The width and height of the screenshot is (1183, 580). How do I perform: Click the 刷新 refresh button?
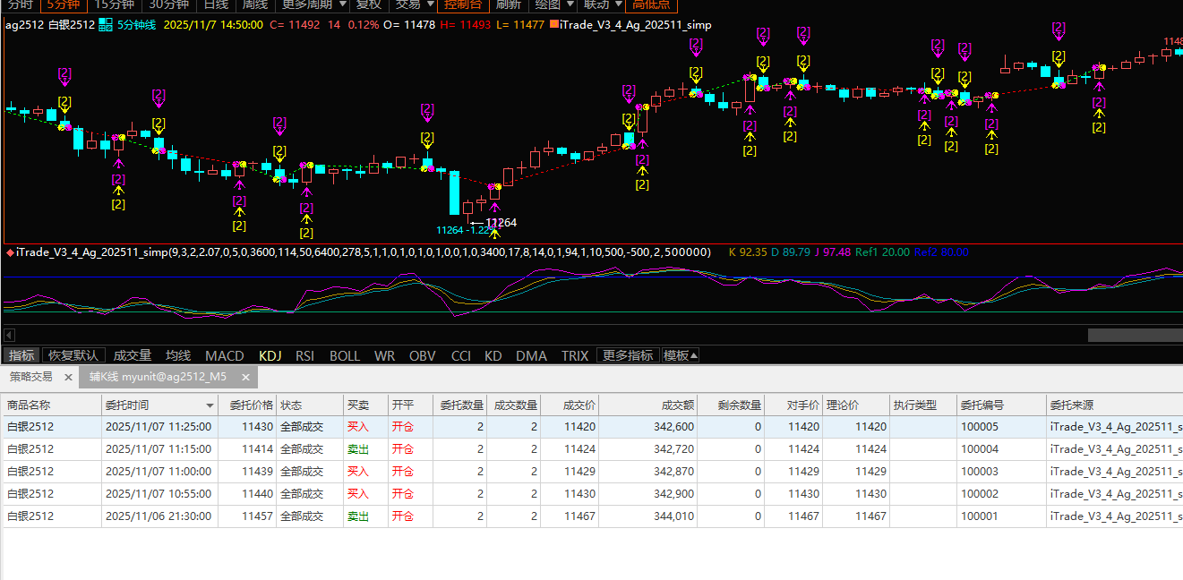[x=508, y=4]
